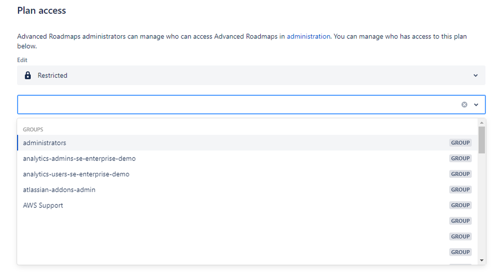Click the Edit label above Restricted
This screenshot has width=503, height=279.
pos(22,60)
